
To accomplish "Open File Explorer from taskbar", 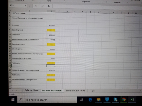I will point(99,100).
